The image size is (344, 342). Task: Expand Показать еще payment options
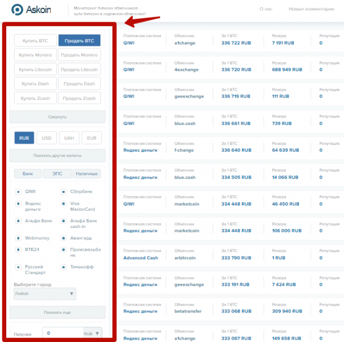point(58,312)
